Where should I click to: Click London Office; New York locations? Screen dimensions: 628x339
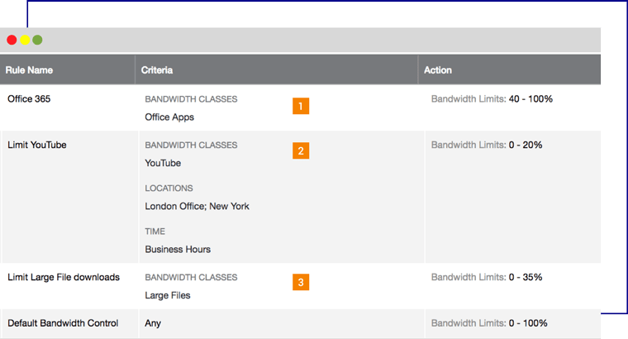click(x=197, y=206)
